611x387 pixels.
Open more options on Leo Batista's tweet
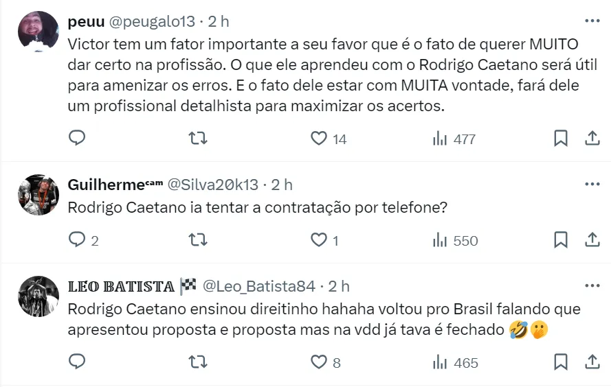coord(592,285)
